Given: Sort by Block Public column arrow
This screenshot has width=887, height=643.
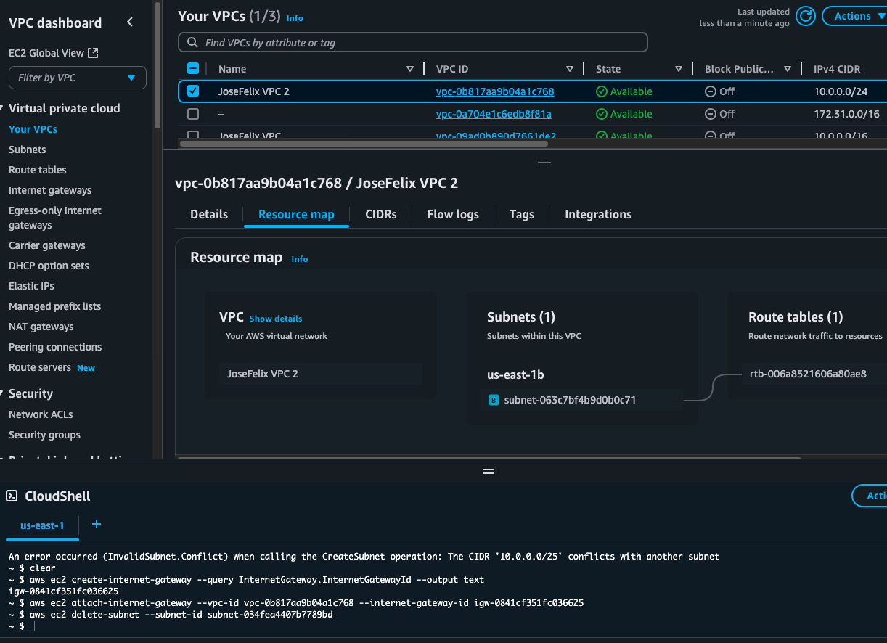Looking at the screenshot, I should (x=788, y=69).
